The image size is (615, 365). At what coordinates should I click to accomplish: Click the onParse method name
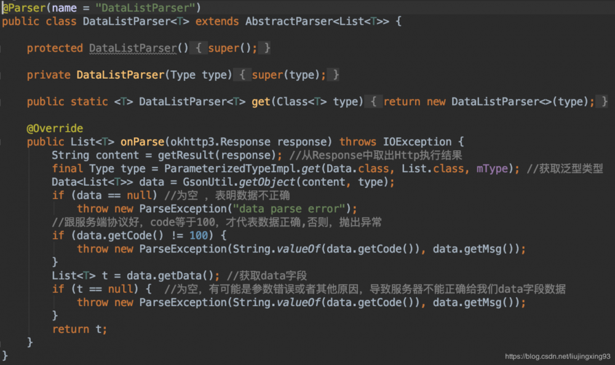pyautogui.click(x=145, y=142)
